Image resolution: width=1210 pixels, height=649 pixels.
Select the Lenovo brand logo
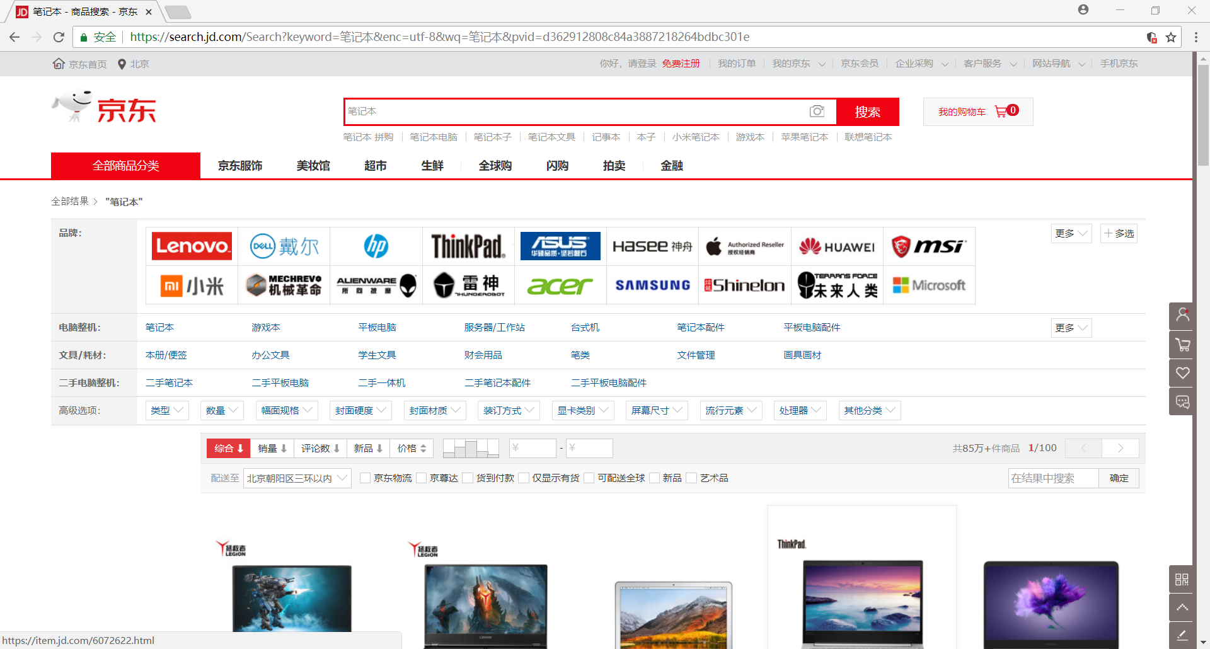coord(192,246)
